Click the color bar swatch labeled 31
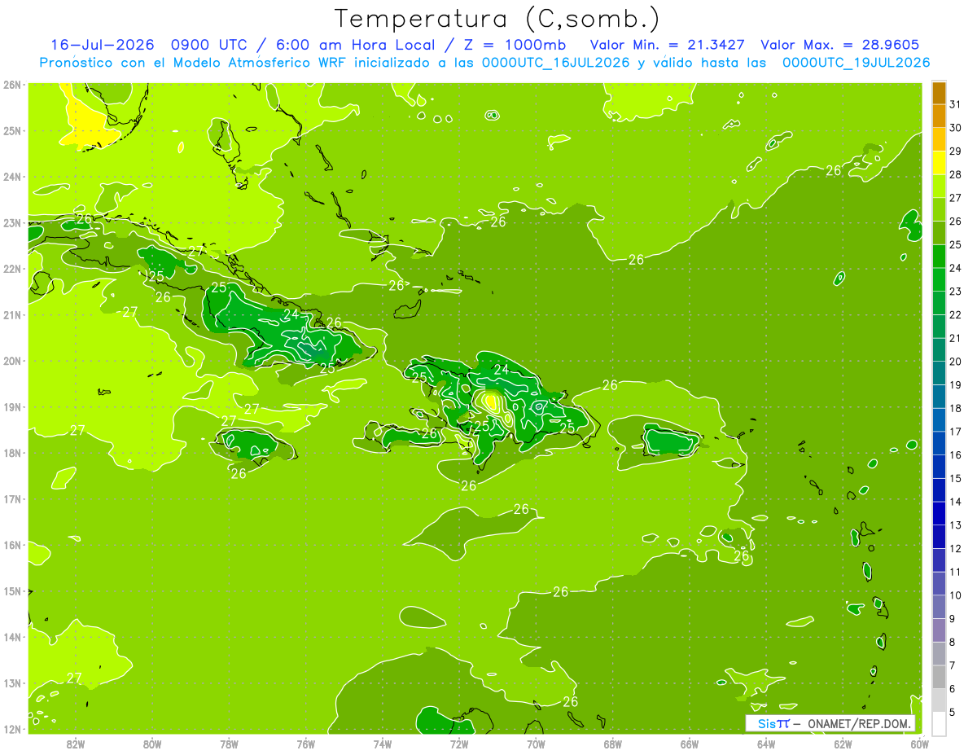977x755 pixels. pos(939,94)
